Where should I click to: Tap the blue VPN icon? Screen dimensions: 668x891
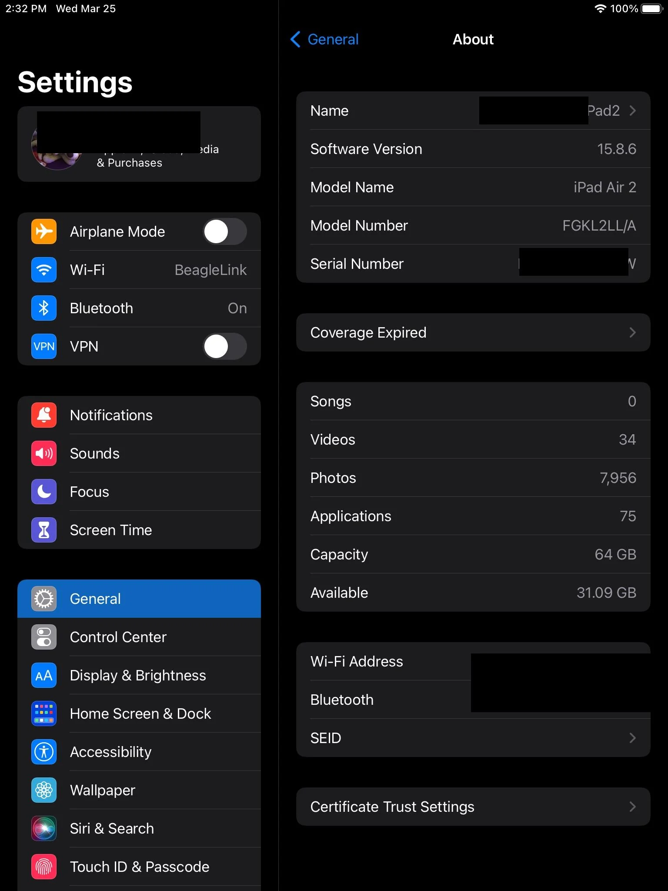44,346
